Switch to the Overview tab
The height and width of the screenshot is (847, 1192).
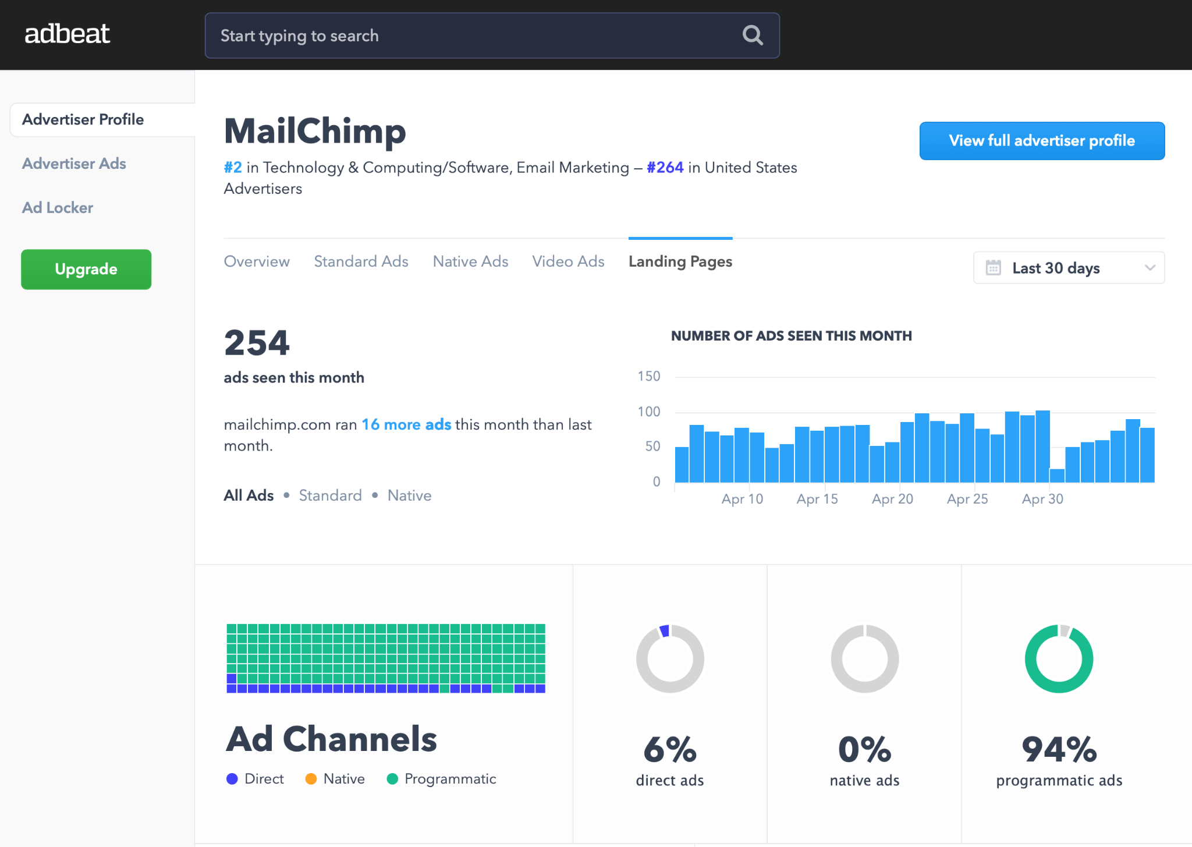[x=257, y=261]
